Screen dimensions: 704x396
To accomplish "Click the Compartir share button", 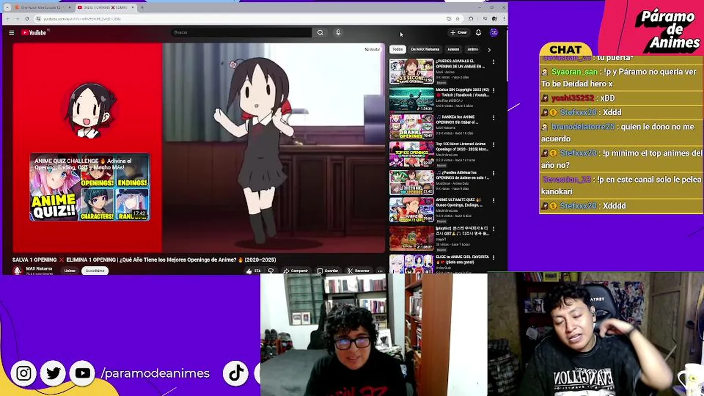I will (x=295, y=271).
